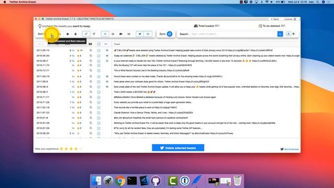
Task: Filter tweets containing videos
Action: 121,34
